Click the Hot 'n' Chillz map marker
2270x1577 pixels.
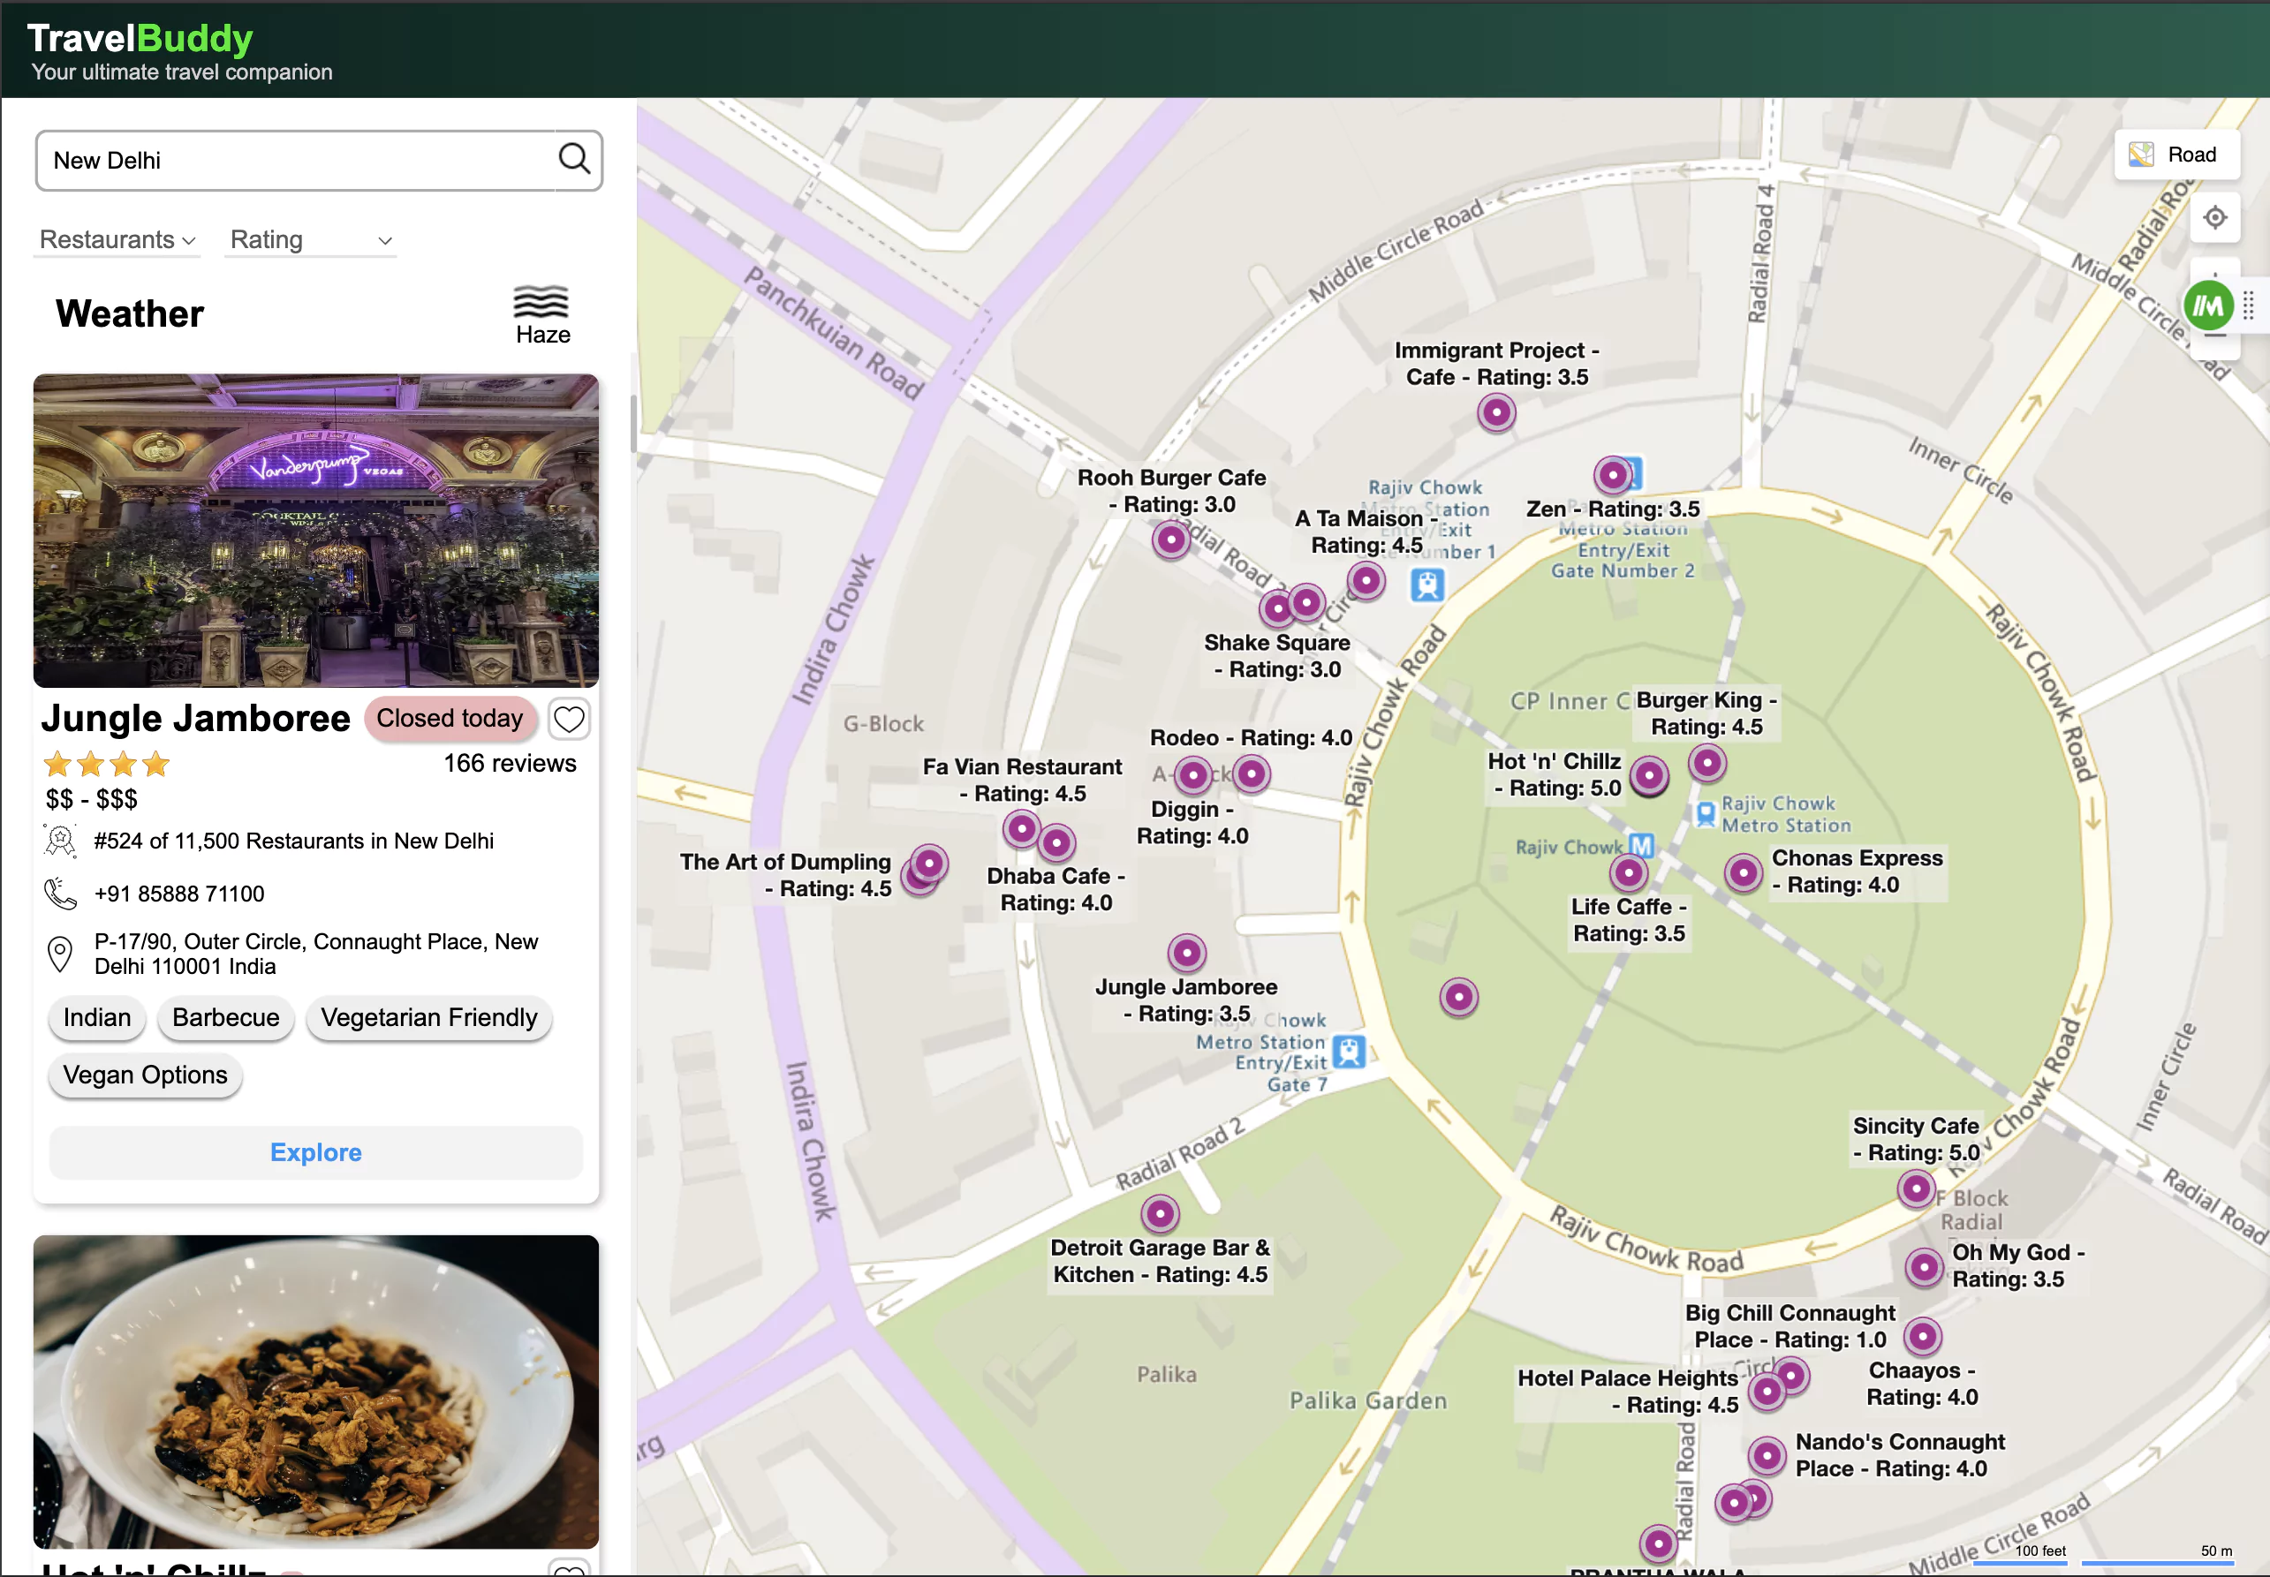[x=1648, y=775]
